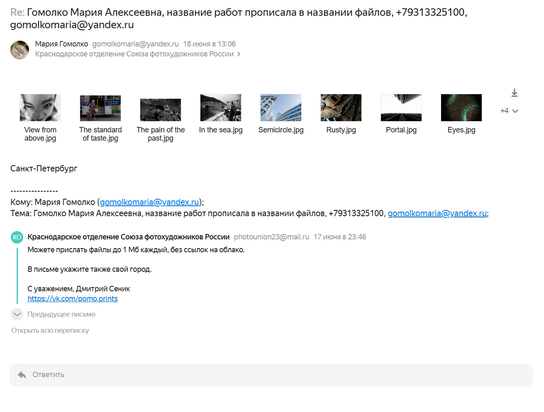View the Rusty.jpg attachment
Screen dimensions: 544x412
pos(341,108)
